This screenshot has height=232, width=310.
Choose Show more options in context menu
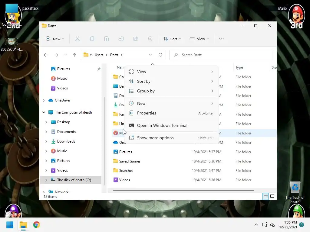pos(171,138)
